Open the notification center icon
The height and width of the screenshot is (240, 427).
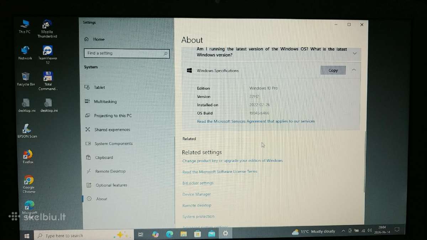(397, 229)
